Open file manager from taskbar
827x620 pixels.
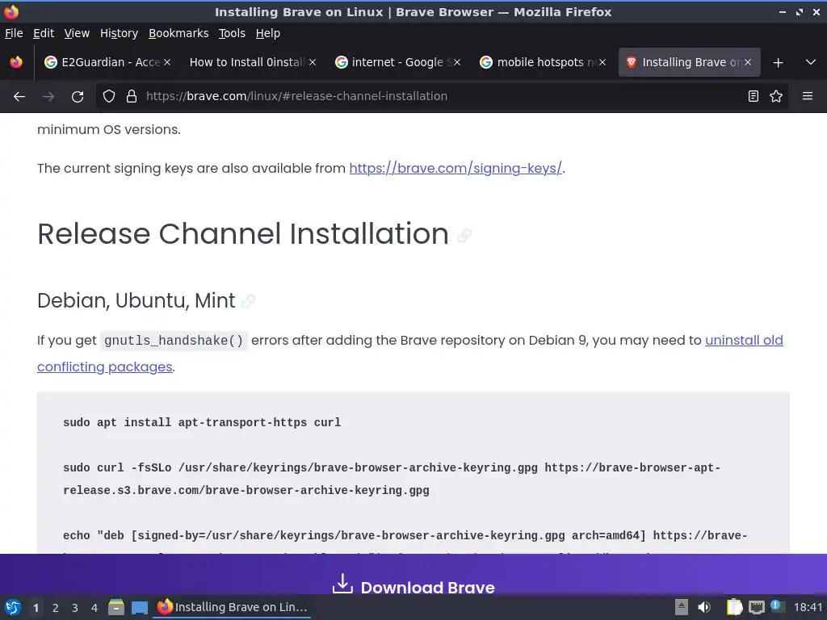coord(116,607)
